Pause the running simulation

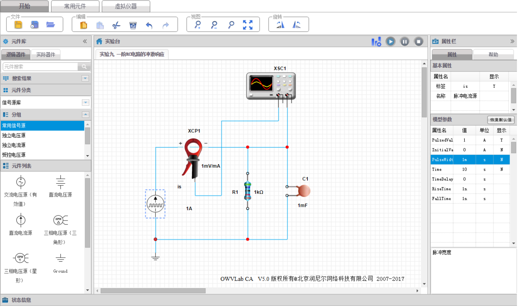(405, 41)
